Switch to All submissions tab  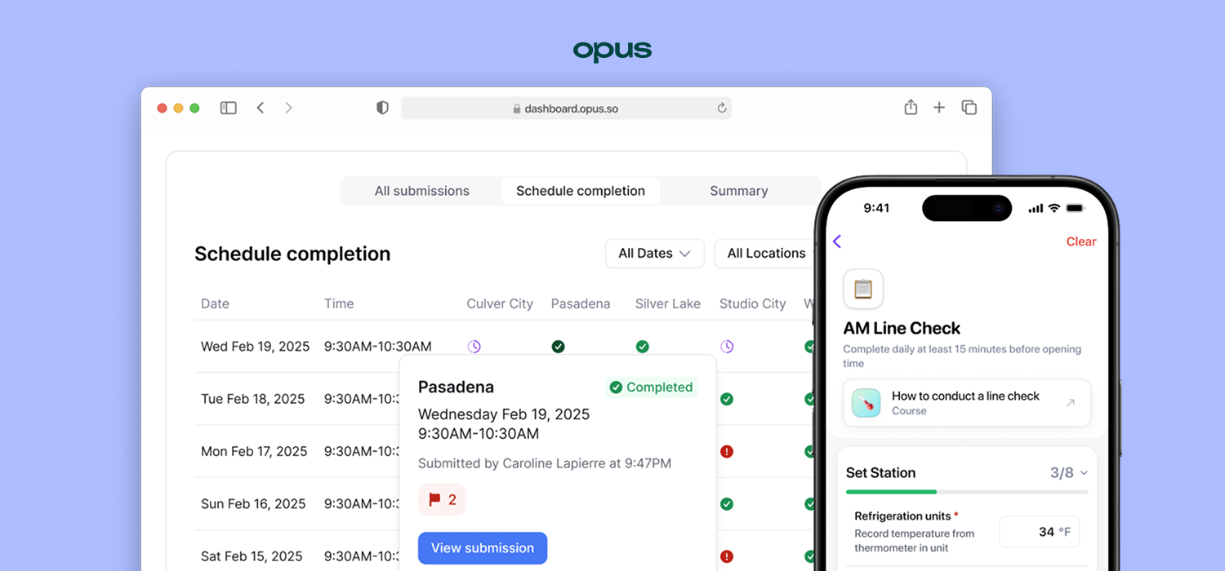(x=422, y=191)
